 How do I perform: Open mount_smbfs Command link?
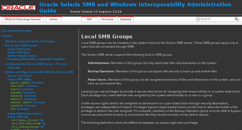tap(27, 83)
